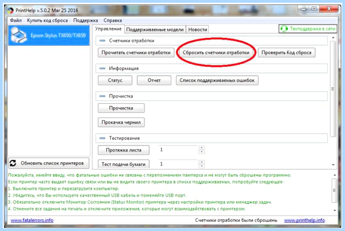Viewport: 345px width, 231px height.
Task: Click main panel scroll down arrow
Action: [x=333, y=165]
